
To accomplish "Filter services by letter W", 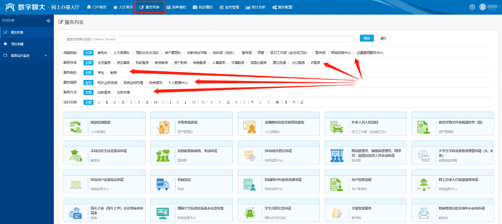I will tap(278, 103).
